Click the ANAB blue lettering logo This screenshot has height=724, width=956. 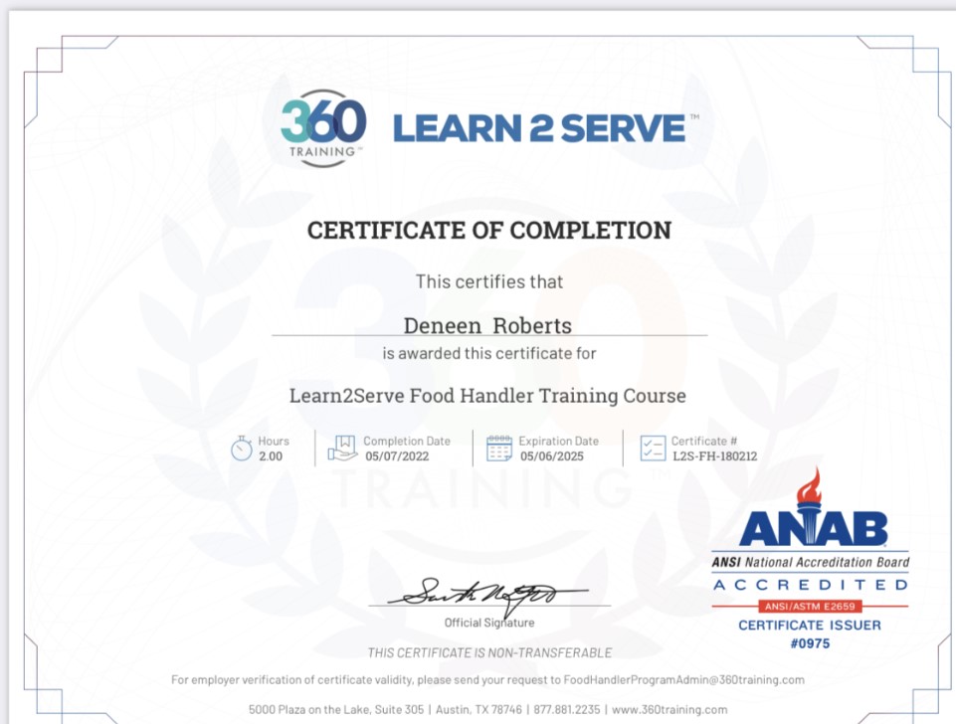pyautogui.click(x=812, y=529)
